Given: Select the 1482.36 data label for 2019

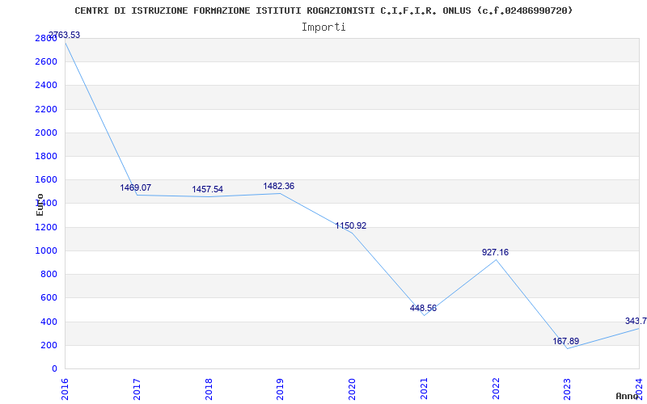Looking at the screenshot, I should coord(279,187).
